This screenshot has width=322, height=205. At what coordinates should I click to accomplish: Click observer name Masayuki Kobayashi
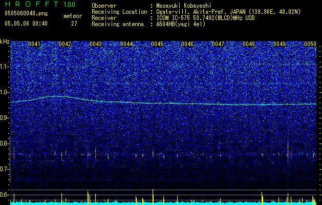point(184,6)
